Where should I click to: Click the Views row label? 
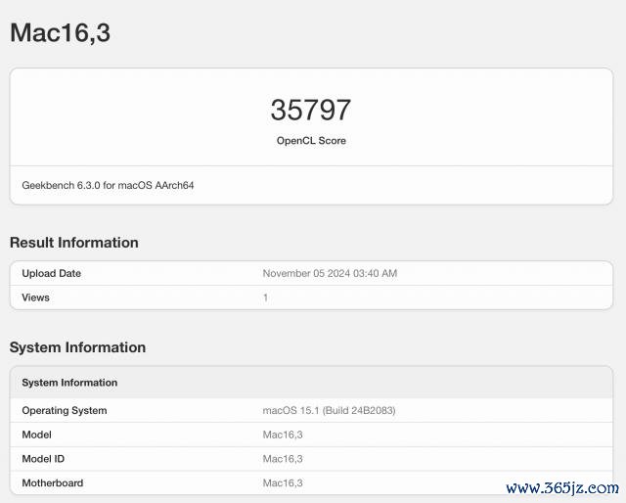click(x=35, y=297)
